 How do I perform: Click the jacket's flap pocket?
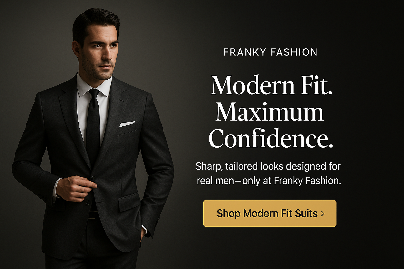(x=129, y=202)
